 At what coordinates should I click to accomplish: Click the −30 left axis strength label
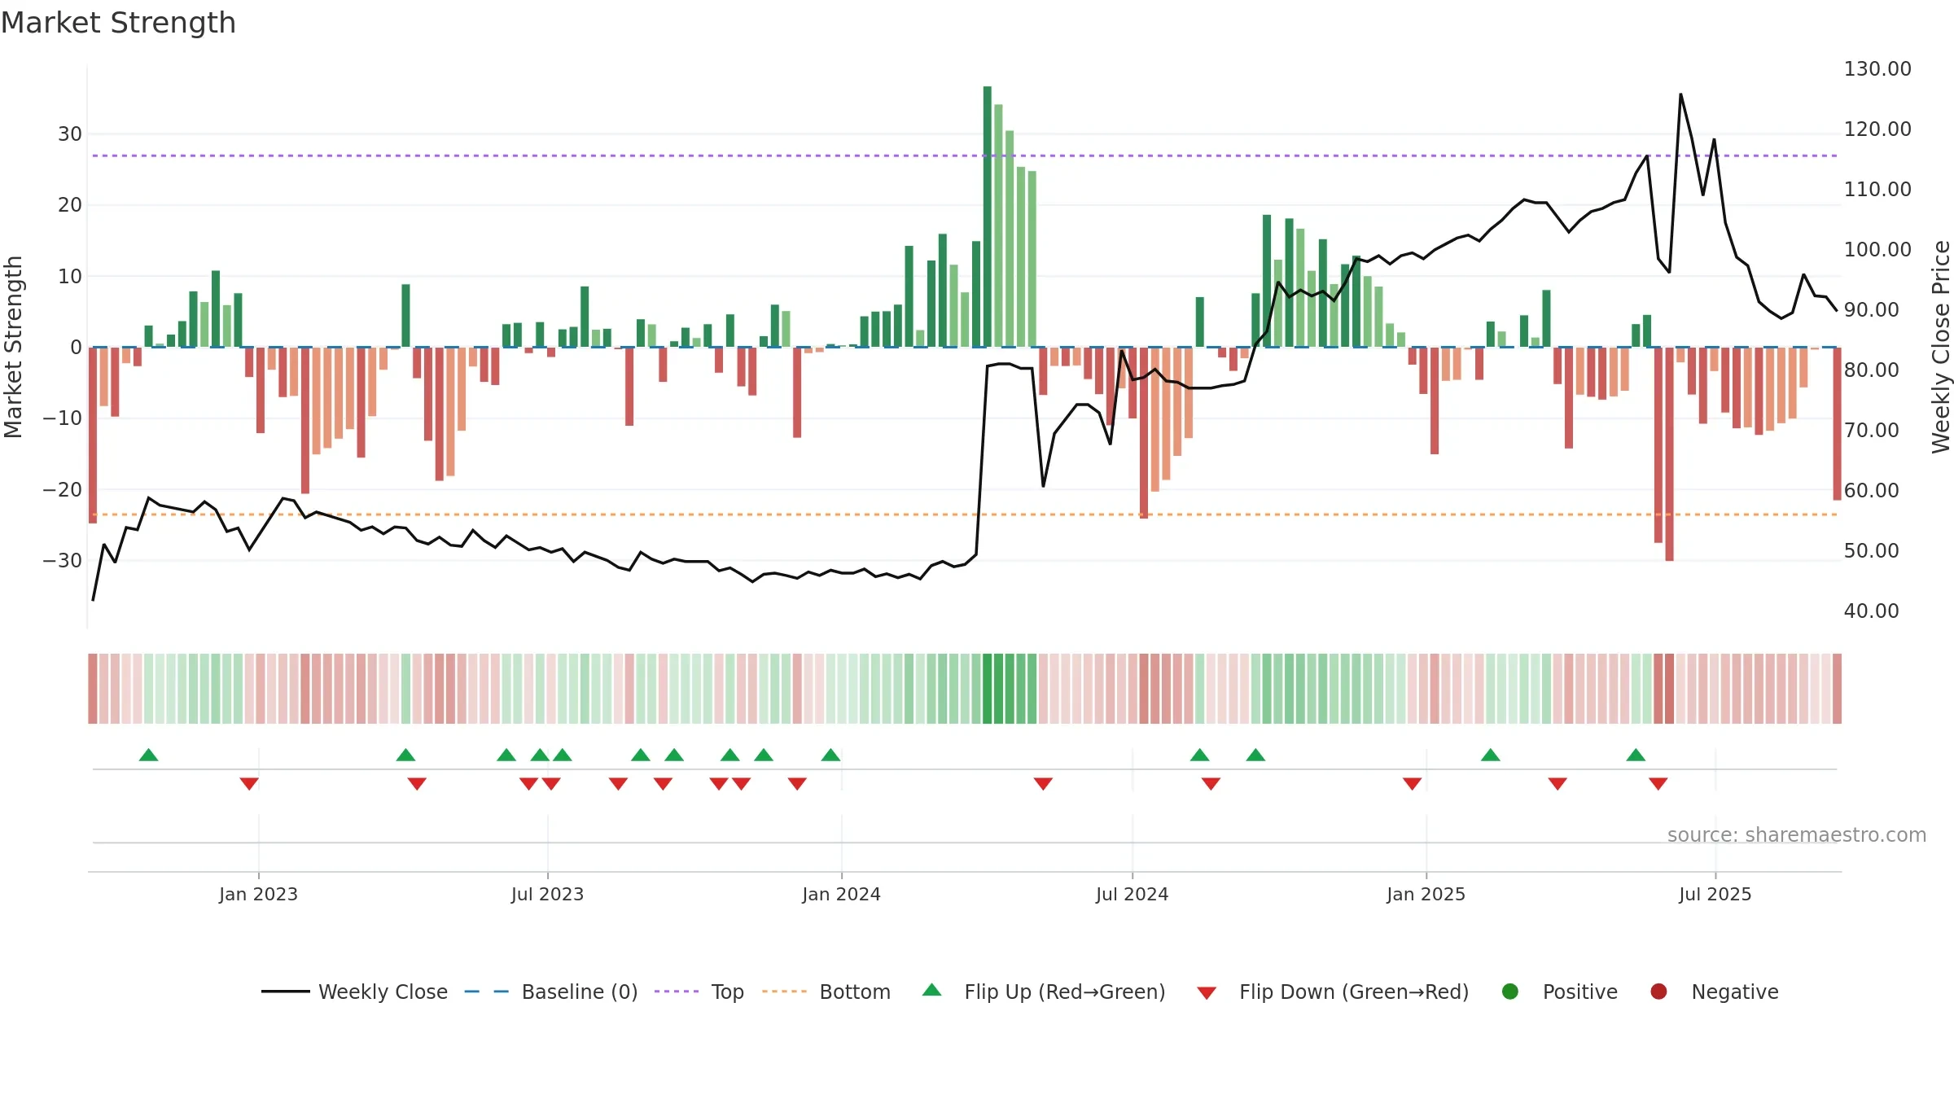(x=63, y=561)
